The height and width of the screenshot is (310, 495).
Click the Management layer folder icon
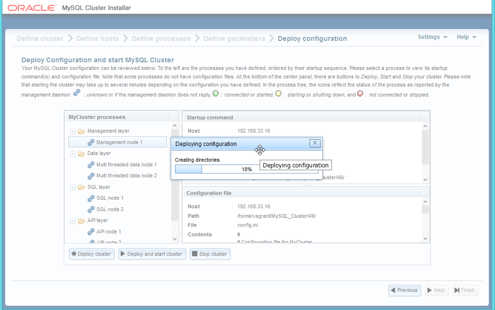[x=81, y=131]
